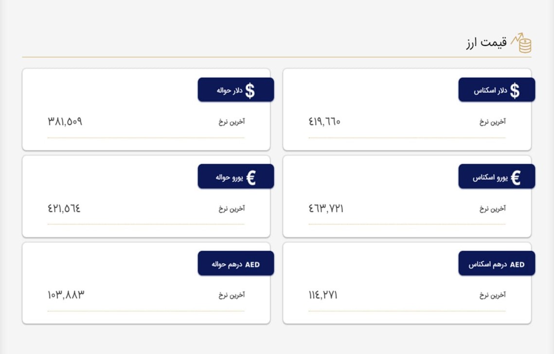
Task: Click the درهم اسکناس rate value ۱۱۴,۲۷۱
Action: click(x=323, y=295)
